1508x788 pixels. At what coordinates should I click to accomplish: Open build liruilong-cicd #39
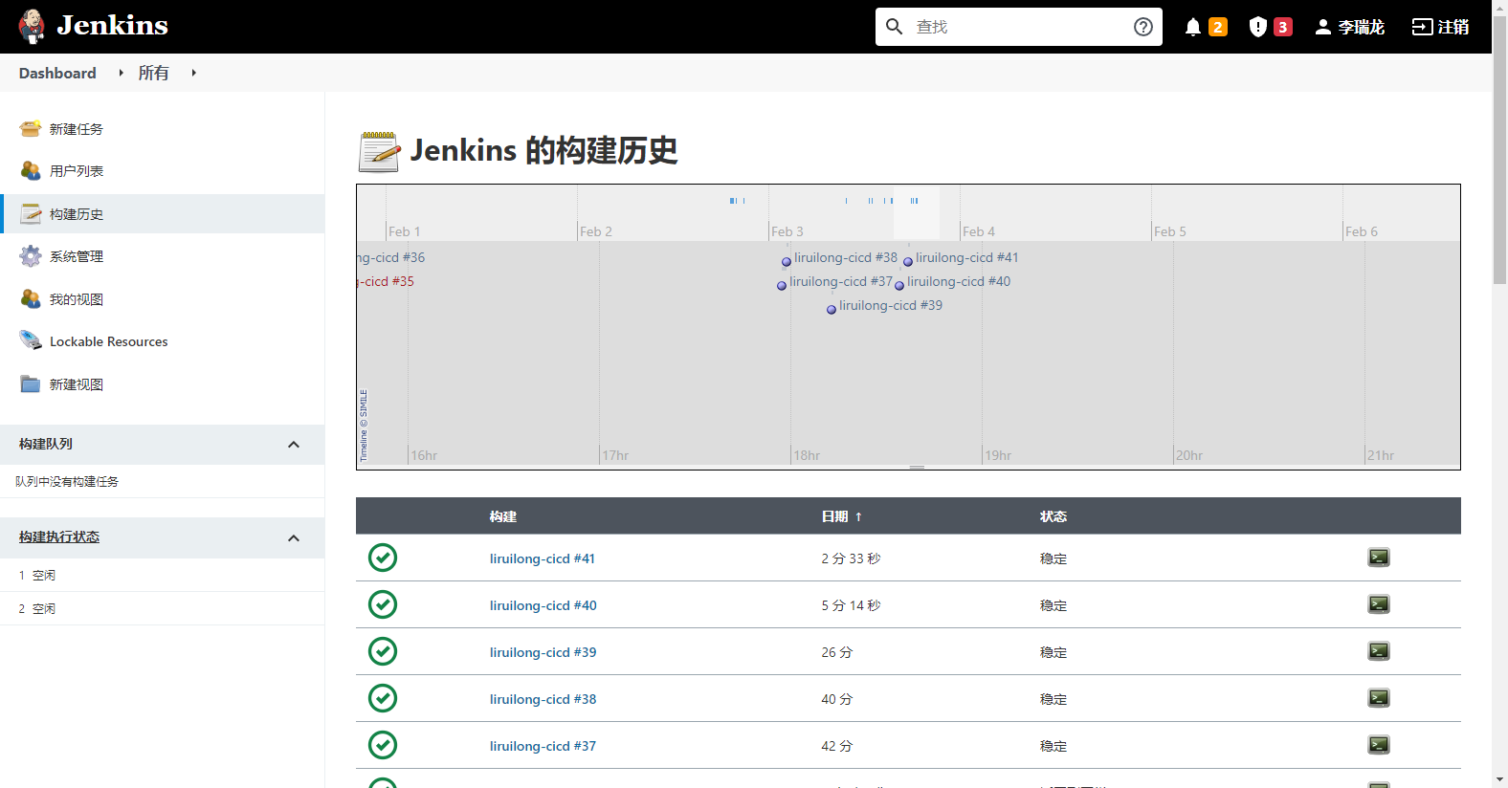[x=543, y=652]
